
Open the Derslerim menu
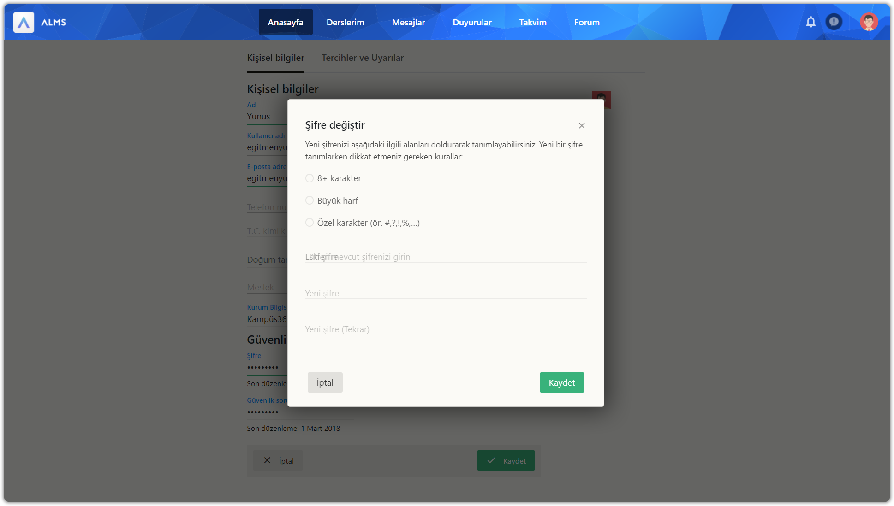pyautogui.click(x=345, y=22)
